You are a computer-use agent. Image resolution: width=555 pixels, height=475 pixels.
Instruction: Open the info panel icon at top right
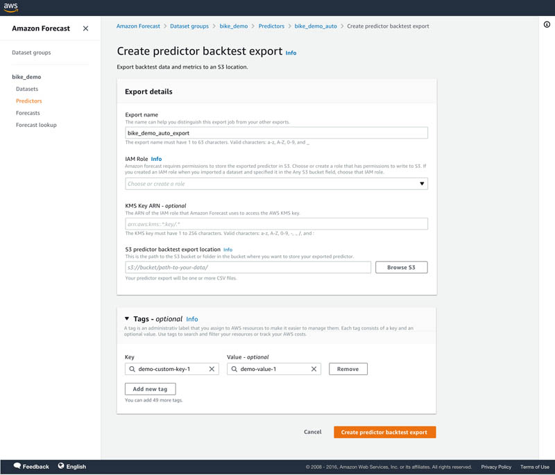547,24
